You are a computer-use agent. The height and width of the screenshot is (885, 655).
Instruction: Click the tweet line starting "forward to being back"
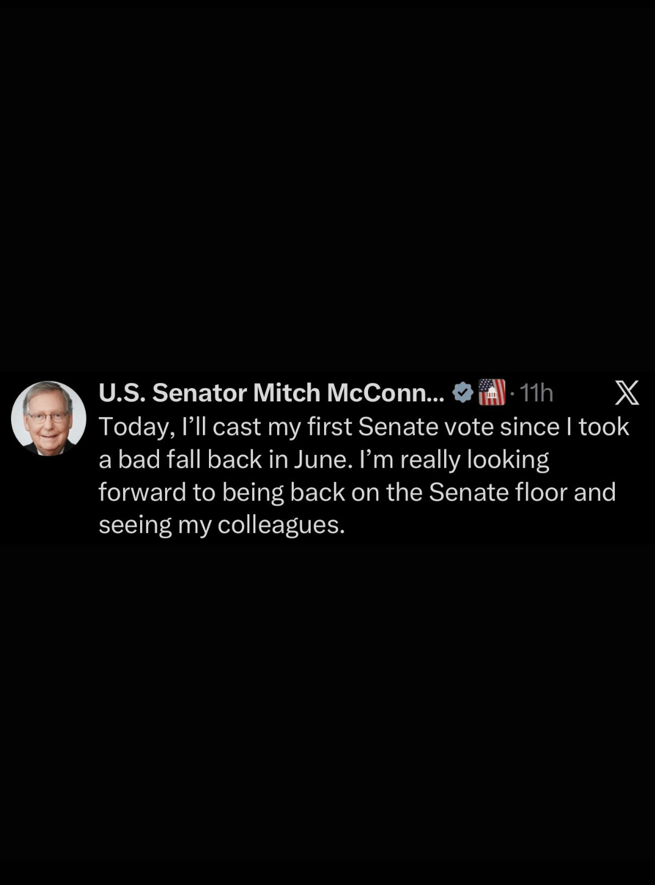[357, 492]
